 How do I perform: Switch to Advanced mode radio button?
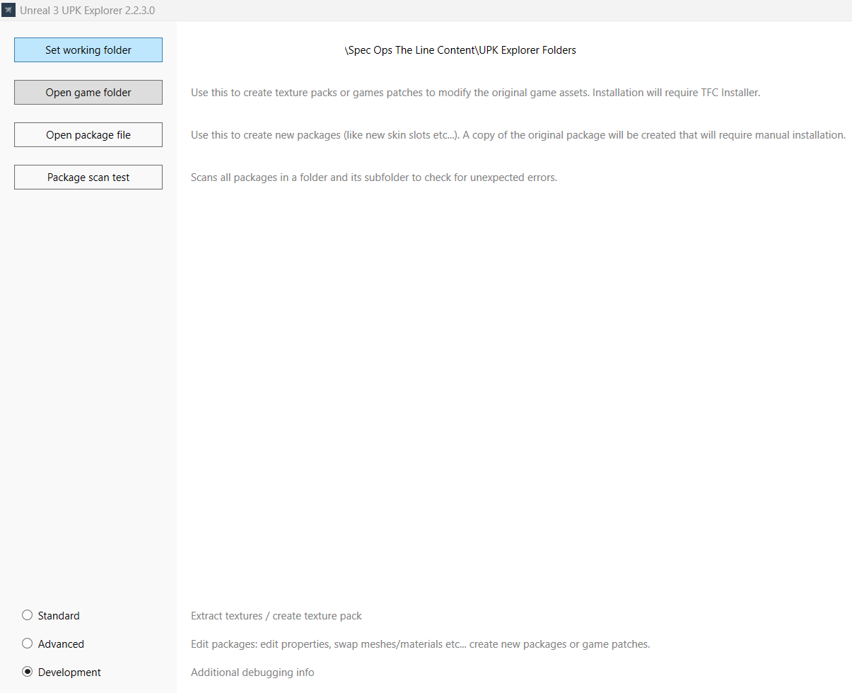coord(28,643)
